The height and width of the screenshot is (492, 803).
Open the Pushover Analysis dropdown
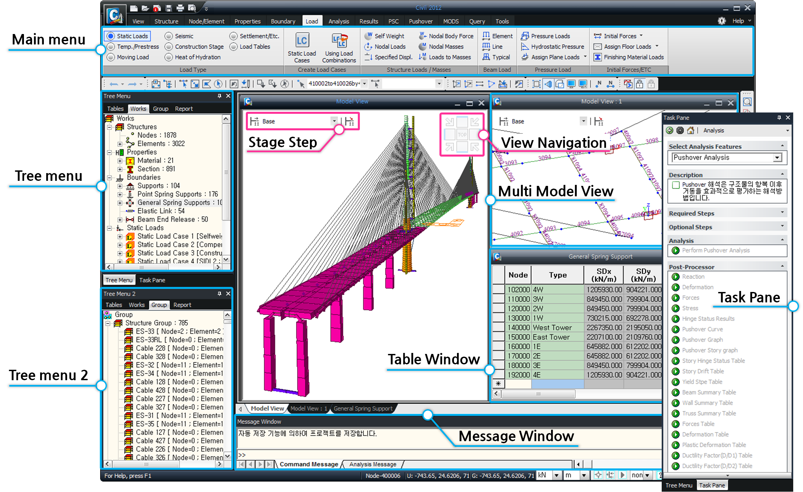click(777, 158)
